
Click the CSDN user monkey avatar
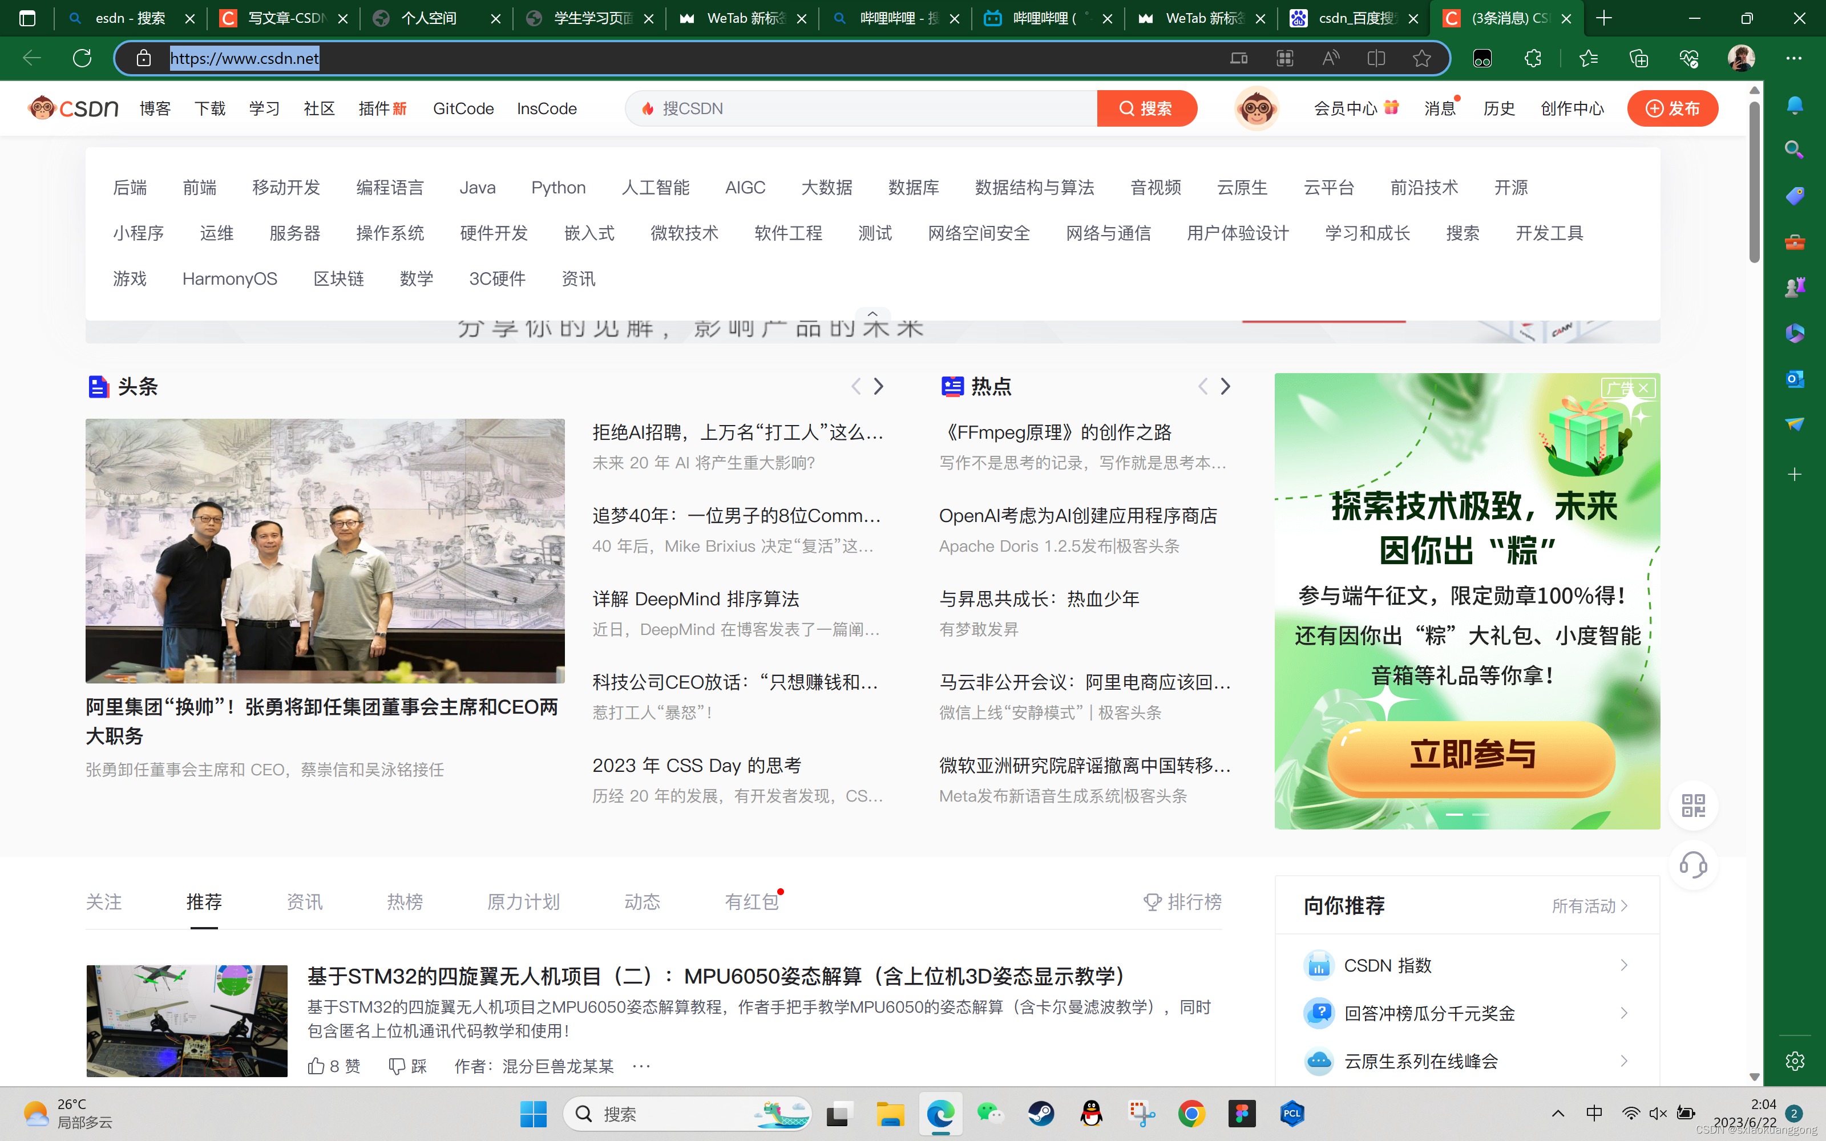[x=1257, y=108]
